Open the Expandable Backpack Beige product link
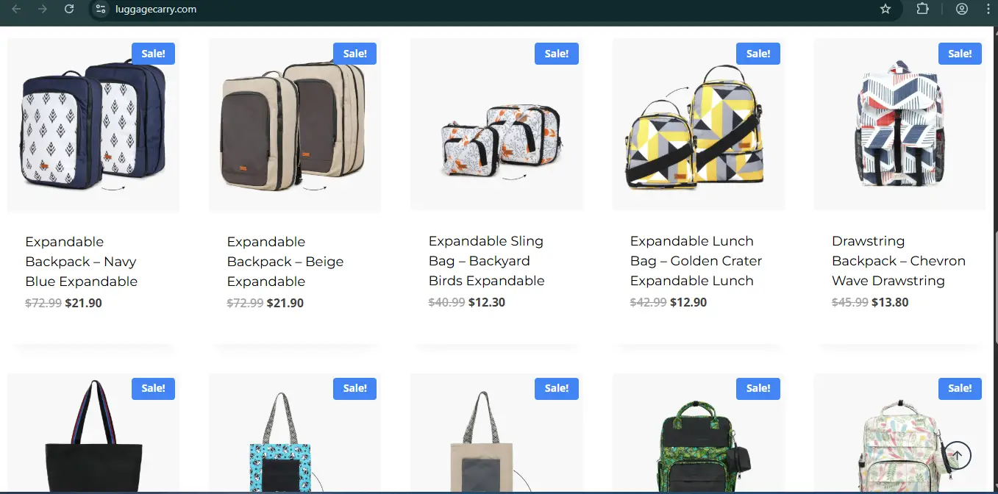 point(285,262)
